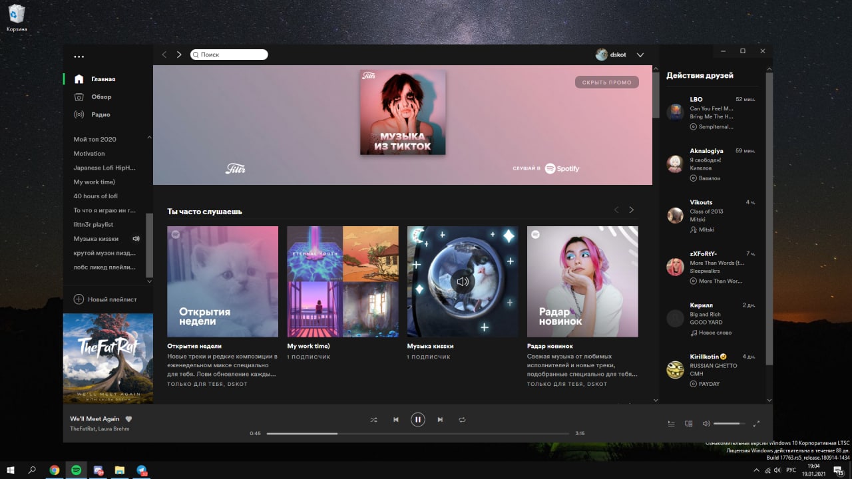The width and height of the screenshot is (852, 479).
Task: Click Вавилон album link under Aknalogiya
Action: click(x=710, y=178)
